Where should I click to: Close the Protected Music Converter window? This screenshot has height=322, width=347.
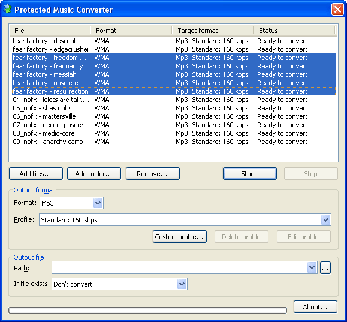(x=337, y=10)
